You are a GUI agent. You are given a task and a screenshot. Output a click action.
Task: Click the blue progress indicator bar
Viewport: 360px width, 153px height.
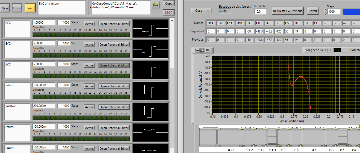pos(351,11)
